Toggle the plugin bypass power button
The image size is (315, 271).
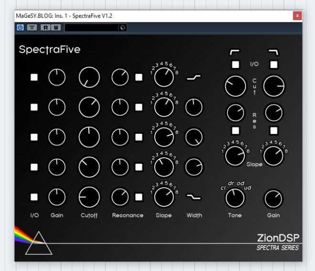tap(20, 27)
